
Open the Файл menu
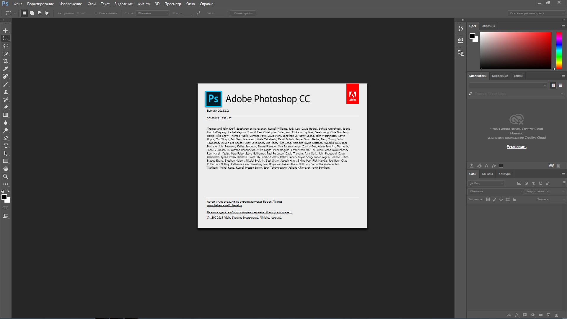click(x=18, y=4)
